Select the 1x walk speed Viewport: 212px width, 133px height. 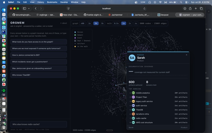124,23
